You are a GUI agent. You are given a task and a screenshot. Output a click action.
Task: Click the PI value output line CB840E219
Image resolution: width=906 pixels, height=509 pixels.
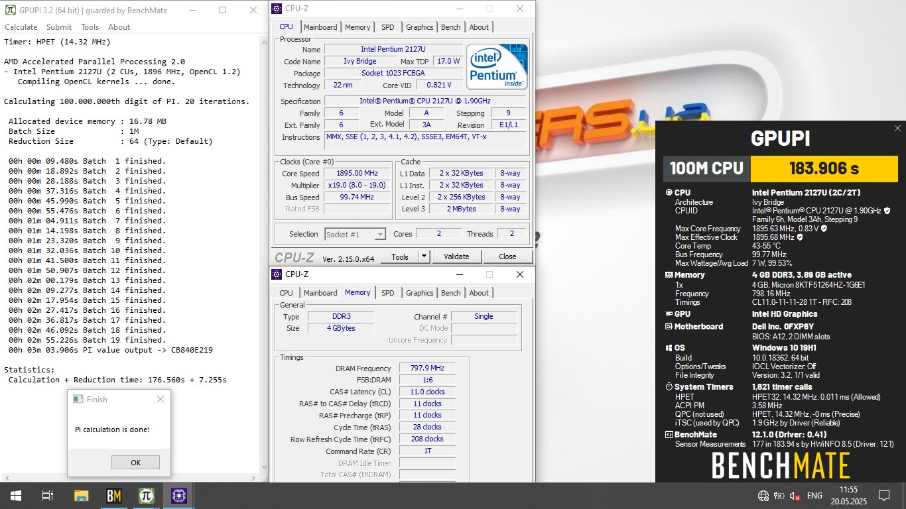tap(111, 350)
